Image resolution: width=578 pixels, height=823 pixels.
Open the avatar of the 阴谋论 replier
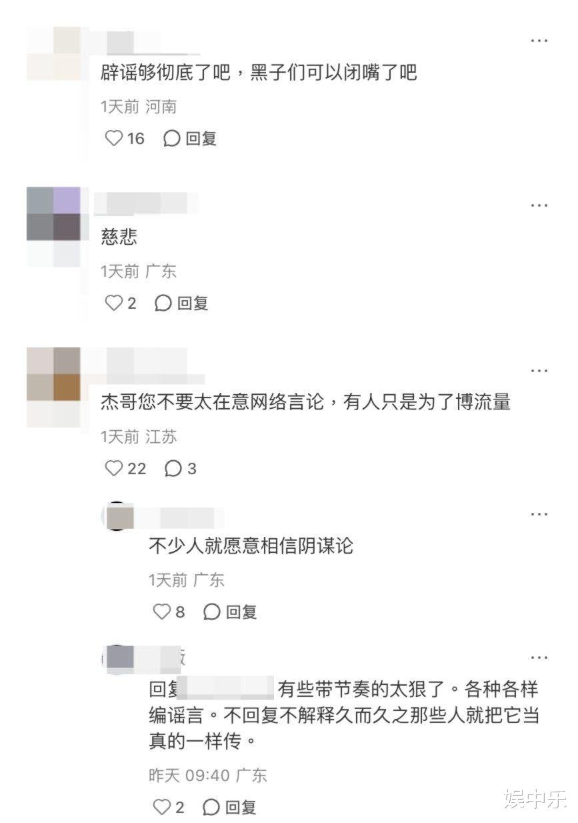coord(117,517)
